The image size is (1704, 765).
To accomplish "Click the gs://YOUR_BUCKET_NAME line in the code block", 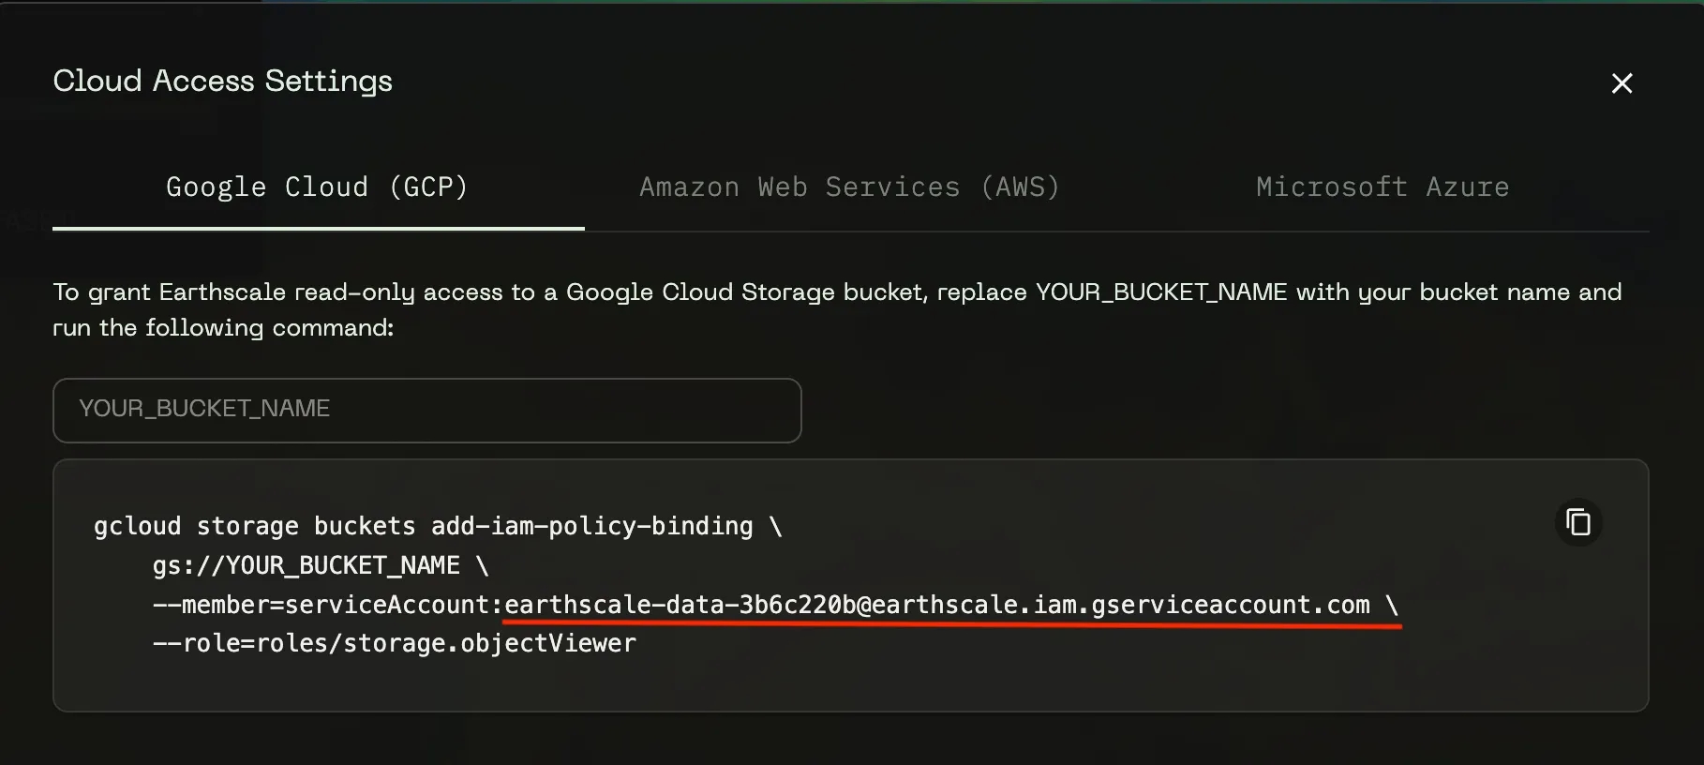I will tap(306, 566).
